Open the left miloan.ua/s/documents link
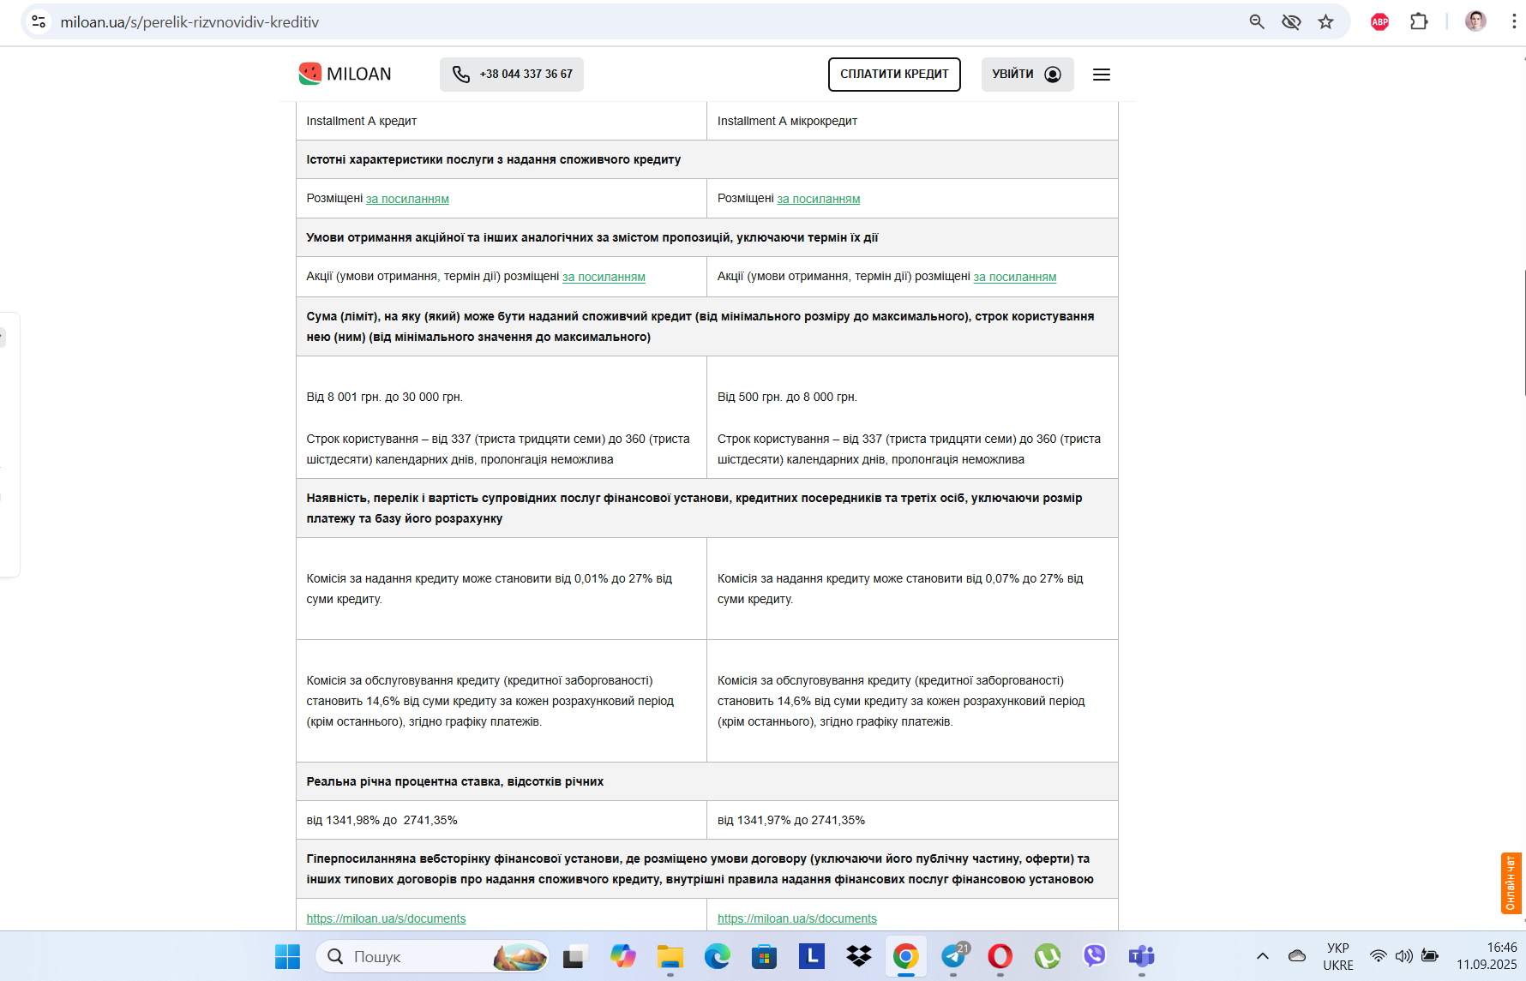 pos(386,918)
